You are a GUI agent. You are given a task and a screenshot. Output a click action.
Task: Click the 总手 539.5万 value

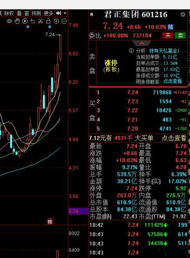click(x=127, y=174)
